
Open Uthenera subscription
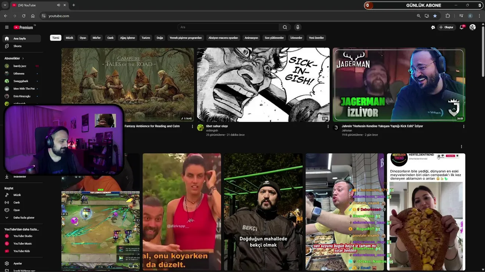click(22, 74)
